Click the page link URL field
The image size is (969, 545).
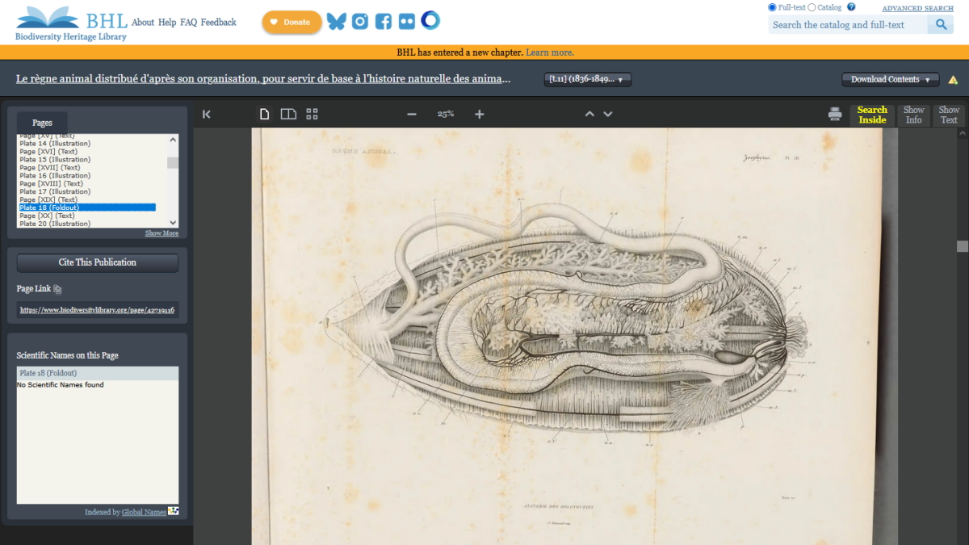(98, 309)
